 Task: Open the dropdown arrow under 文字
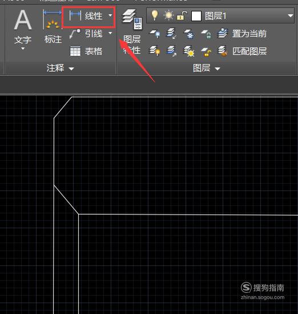point(23,49)
